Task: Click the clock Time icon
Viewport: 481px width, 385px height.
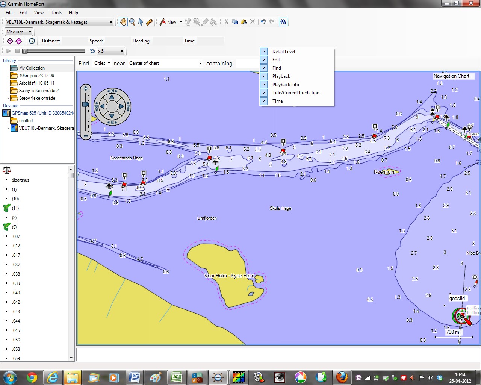Action: tap(32, 41)
